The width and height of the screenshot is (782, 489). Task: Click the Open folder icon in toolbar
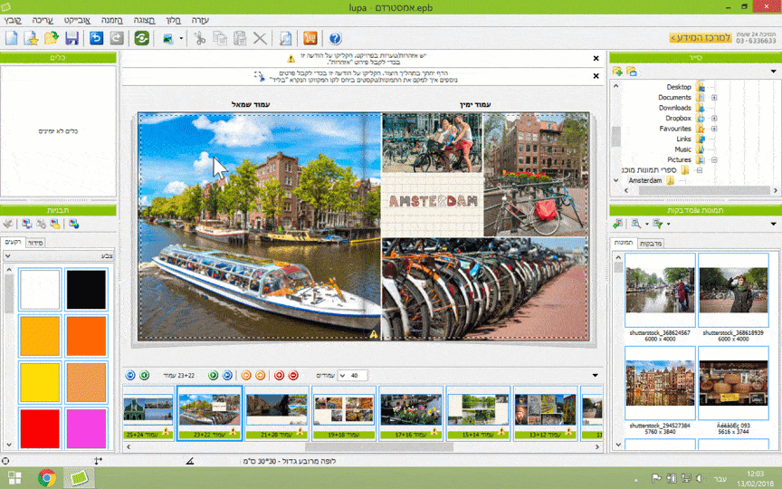52,38
